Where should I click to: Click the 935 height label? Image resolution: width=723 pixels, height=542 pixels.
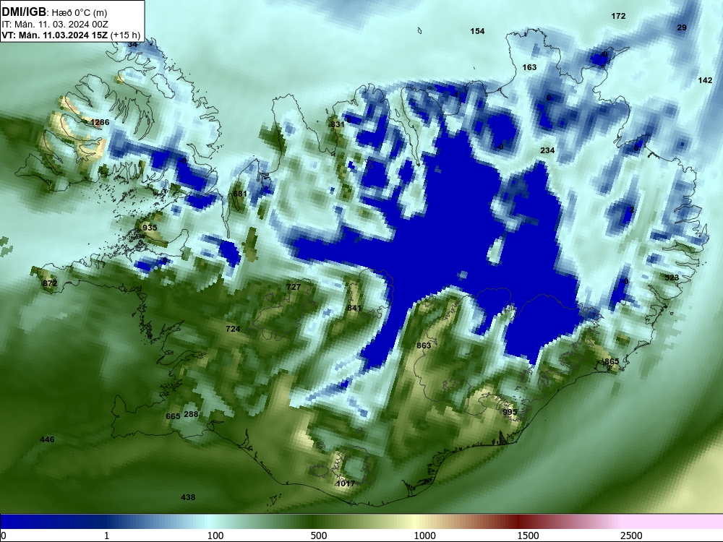(150, 228)
